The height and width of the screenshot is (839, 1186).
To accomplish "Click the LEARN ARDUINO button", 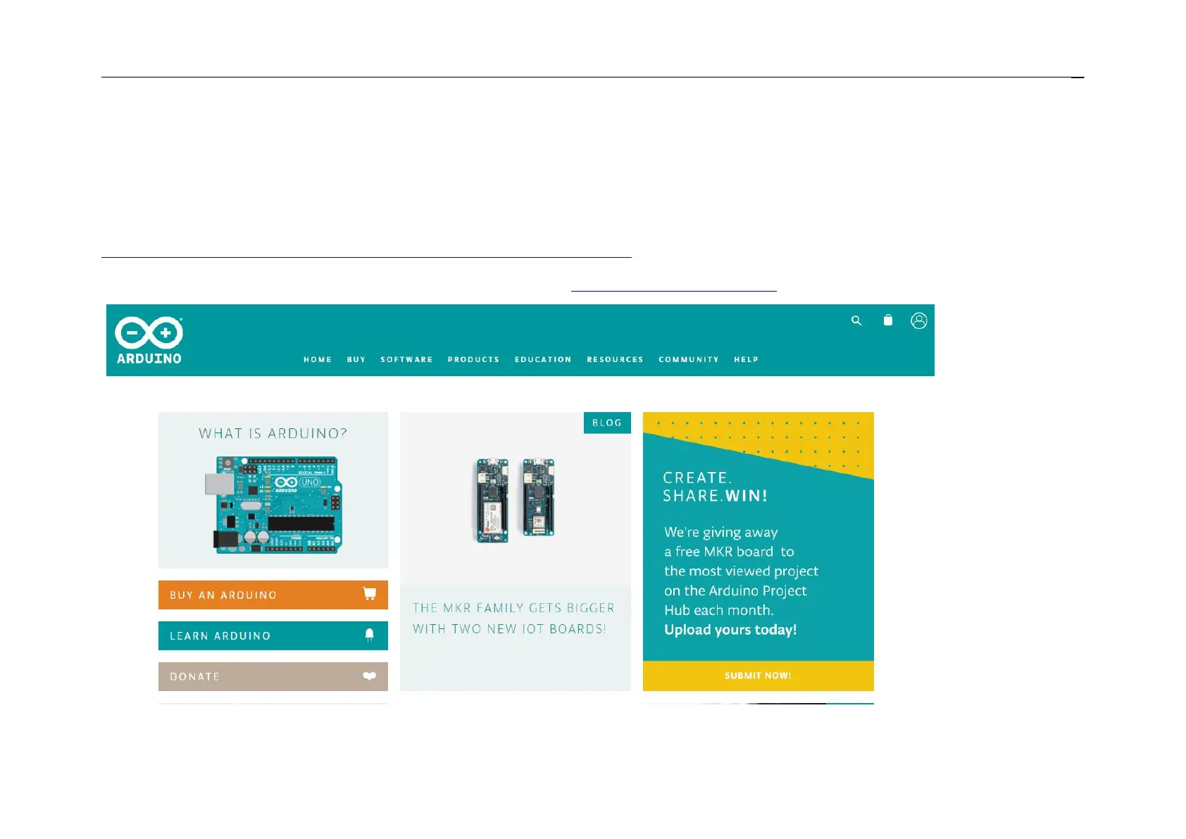I will tap(273, 635).
